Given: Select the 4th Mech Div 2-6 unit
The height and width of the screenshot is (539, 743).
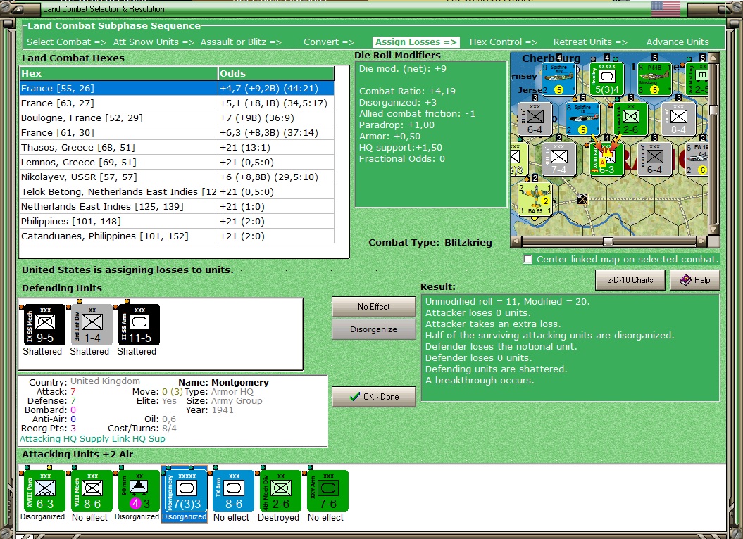Looking at the screenshot, I should [280, 490].
